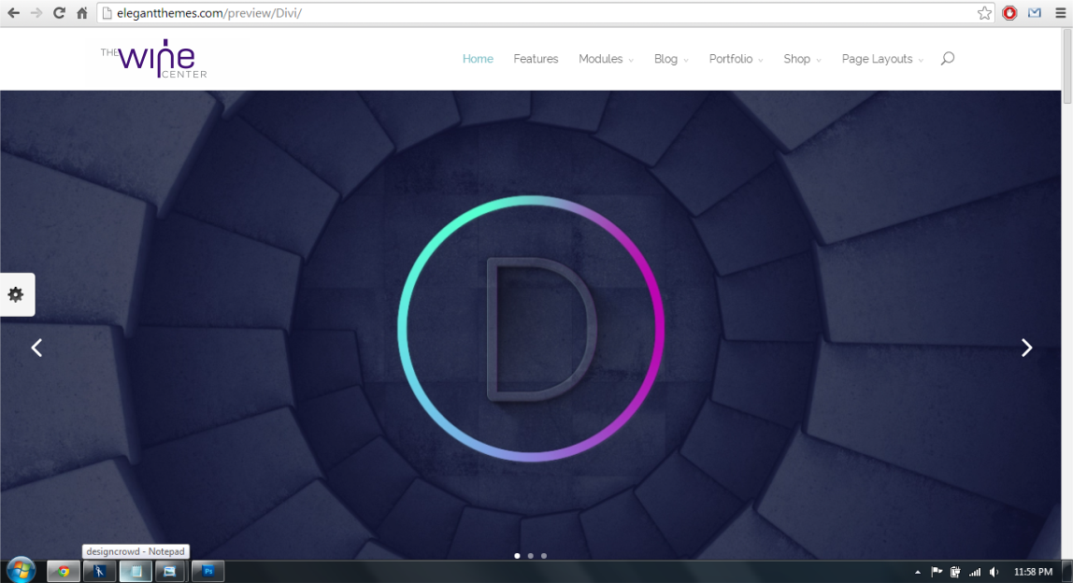Expand the Portfolio dropdown menu
This screenshot has height=583, width=1073.
[735, 59]
